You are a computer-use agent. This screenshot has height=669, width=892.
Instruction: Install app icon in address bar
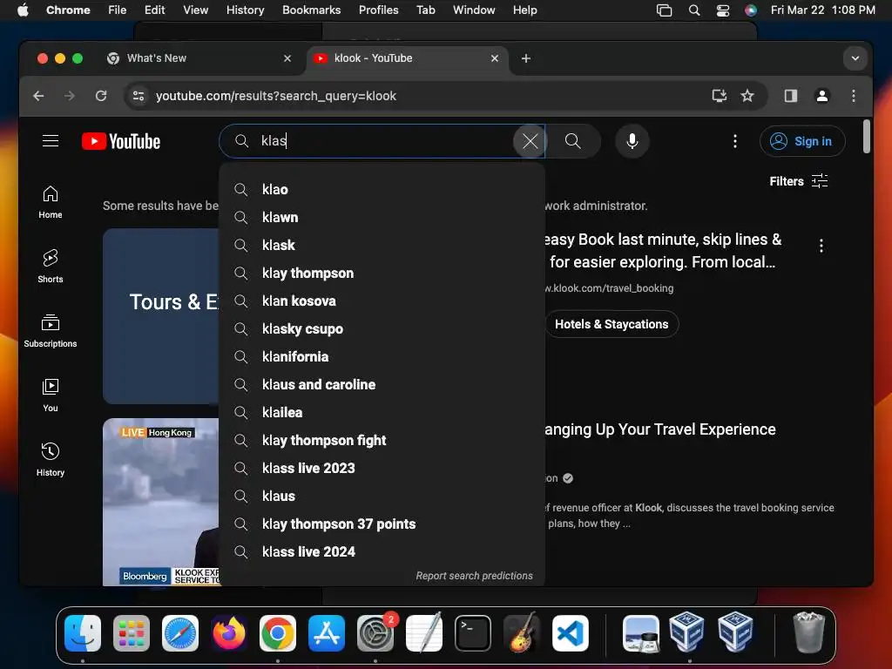[719, 96]
